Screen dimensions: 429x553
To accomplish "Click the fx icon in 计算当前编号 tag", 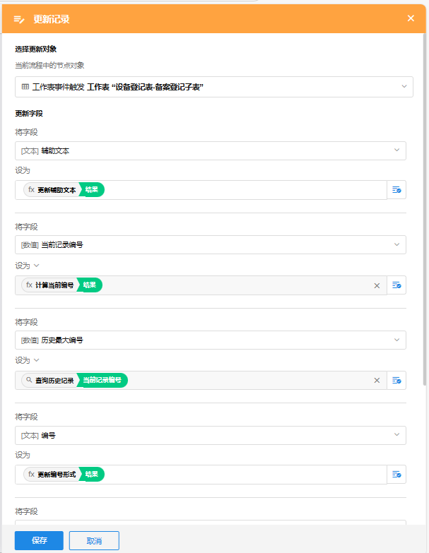I will [29, 285].
